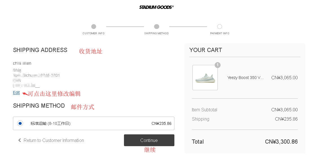Select the standard shipping radio button
The image size is (322, 156).
pos(20,123)
